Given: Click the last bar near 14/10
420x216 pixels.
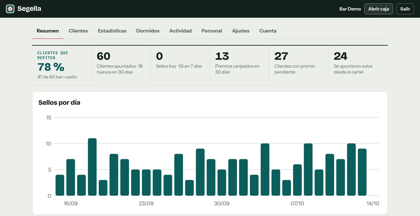Looking at the screenshot, I should [362, 172].
